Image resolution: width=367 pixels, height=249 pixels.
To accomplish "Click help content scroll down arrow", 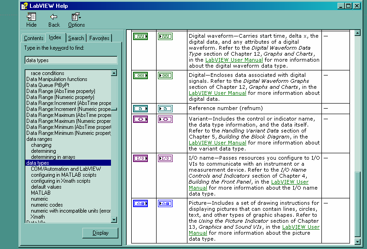I will [x=357, y=241].
